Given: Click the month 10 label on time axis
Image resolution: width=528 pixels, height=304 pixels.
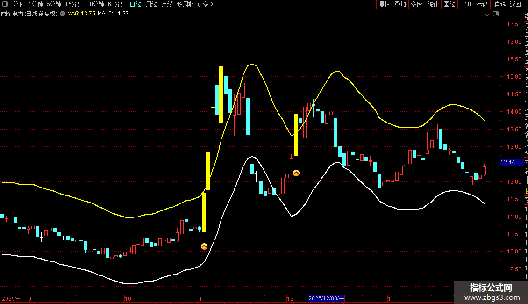Looking at the screenshot, I should 128,298.
